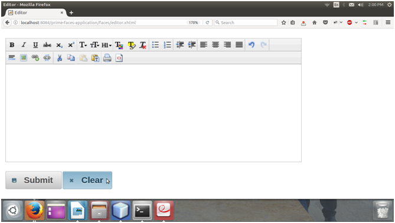Remove formatting from the selection
Screen dimensions: 395x223
point(143,45)
